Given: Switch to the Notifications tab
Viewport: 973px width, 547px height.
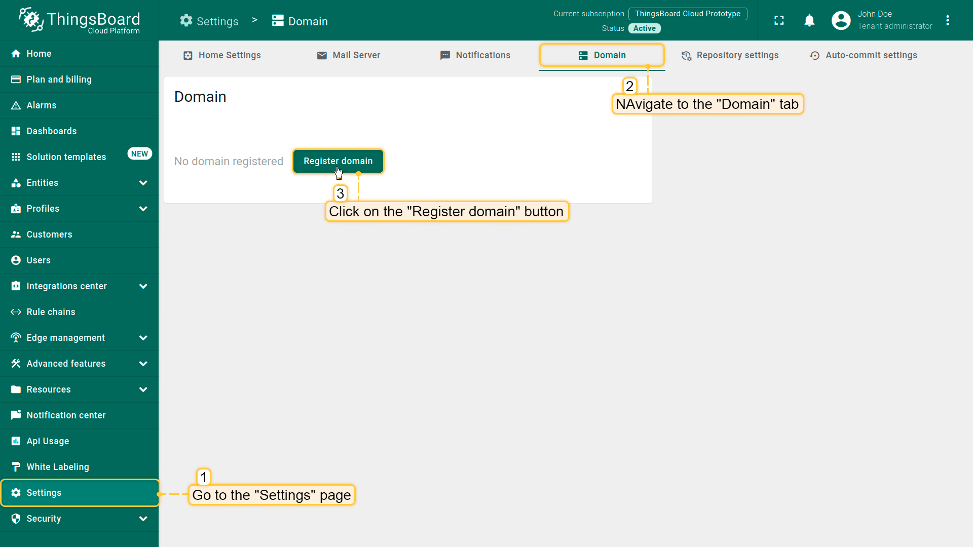Looking at the screenshot, I should [475, 55].
